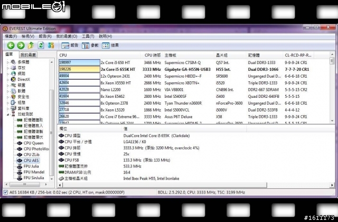Sort by the CL-RCD-RP-R... column header
The width and height of the screenshot is (338, 222).
pos(298,55)
